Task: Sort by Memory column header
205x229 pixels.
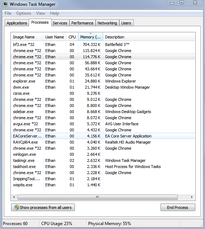Action: click(91, 37)
